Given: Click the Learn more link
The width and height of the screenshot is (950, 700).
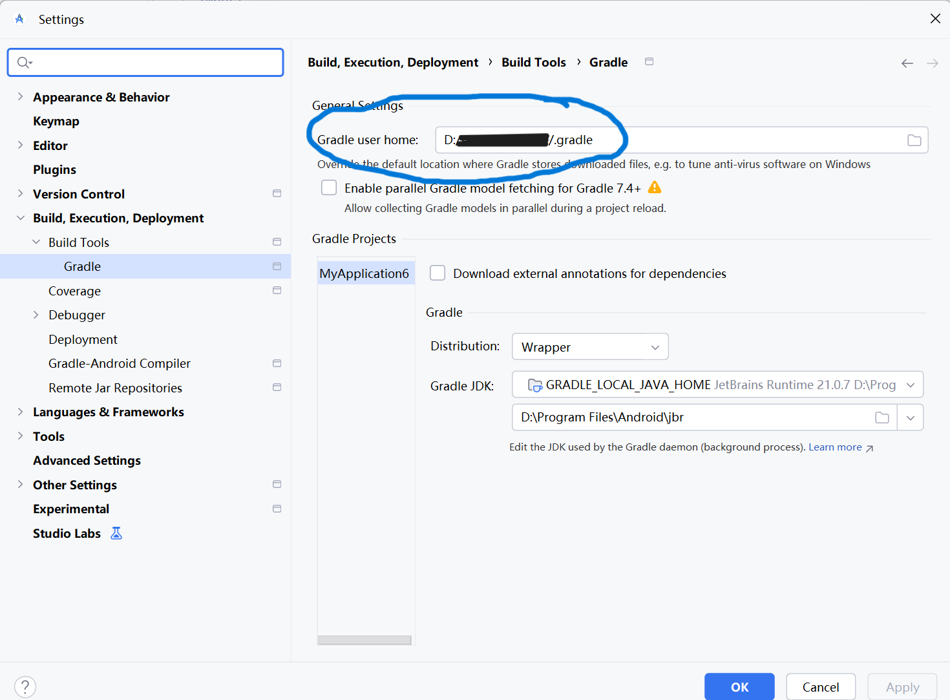Looking at the screenshot, I should coord(835,447).
